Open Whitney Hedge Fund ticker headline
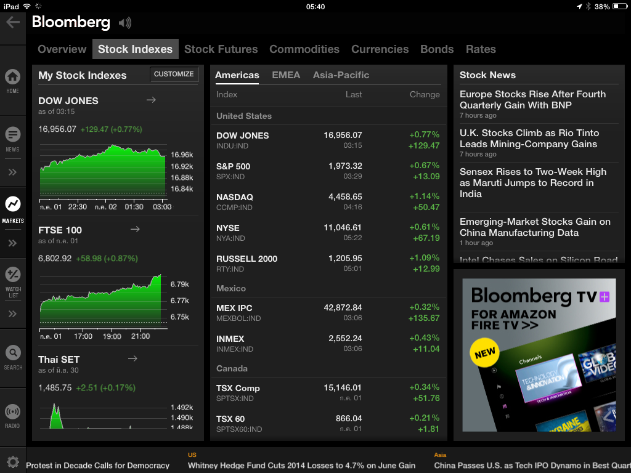The width and height of the screenshot is (631, 473). 301,466
